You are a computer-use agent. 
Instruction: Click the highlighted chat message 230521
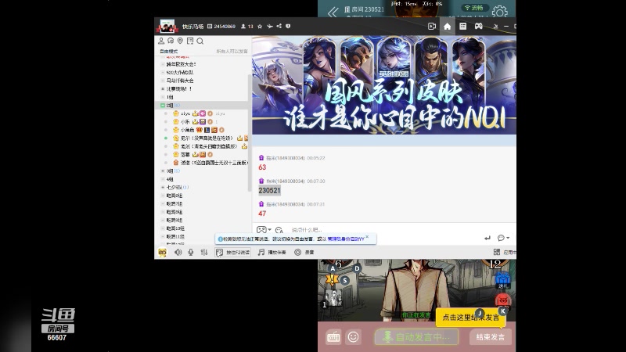(x=269, y=190)
